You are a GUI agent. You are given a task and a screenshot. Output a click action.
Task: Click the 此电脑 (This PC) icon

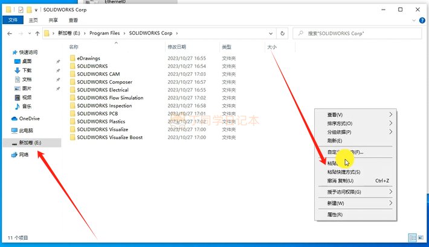(x=15, y=130)
